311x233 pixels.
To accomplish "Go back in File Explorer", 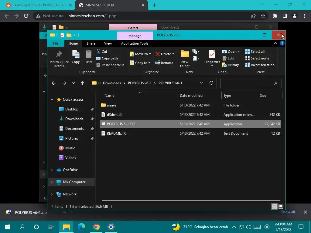I will click(x=53, y=83).
